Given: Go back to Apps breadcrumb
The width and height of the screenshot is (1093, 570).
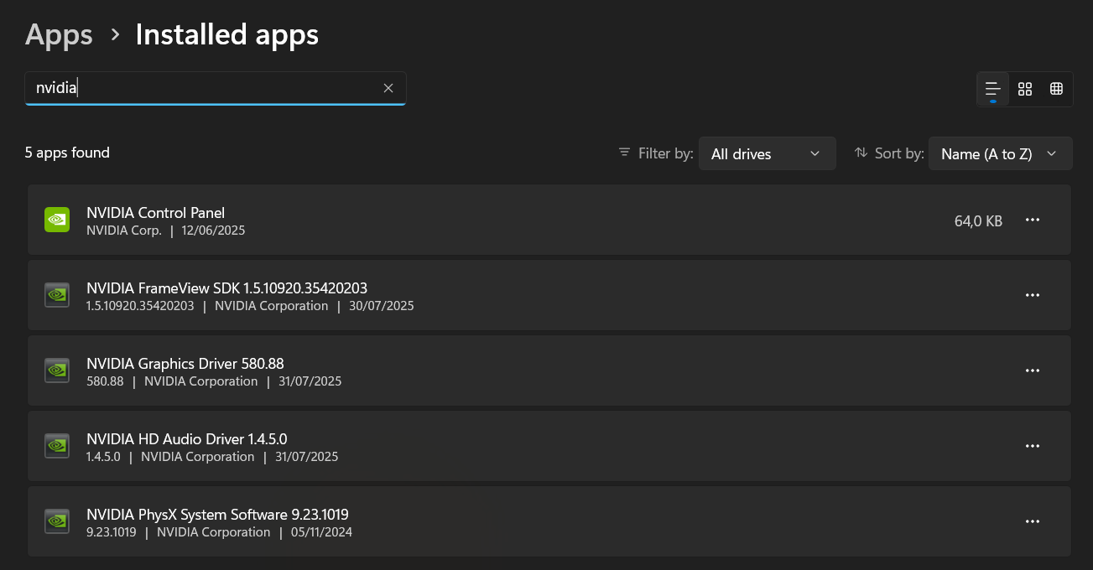Looking at the screenshot, I should pyautogui.click(x=59, y=35).
